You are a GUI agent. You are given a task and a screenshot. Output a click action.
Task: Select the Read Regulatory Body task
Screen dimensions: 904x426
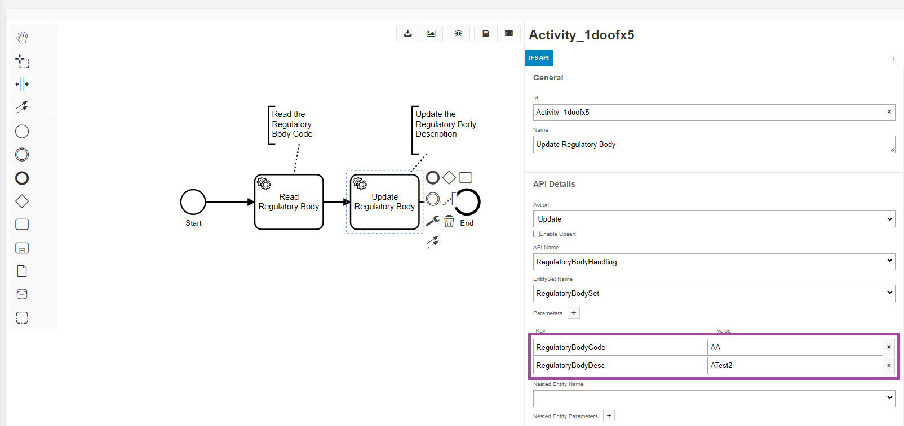coord(289,202)
